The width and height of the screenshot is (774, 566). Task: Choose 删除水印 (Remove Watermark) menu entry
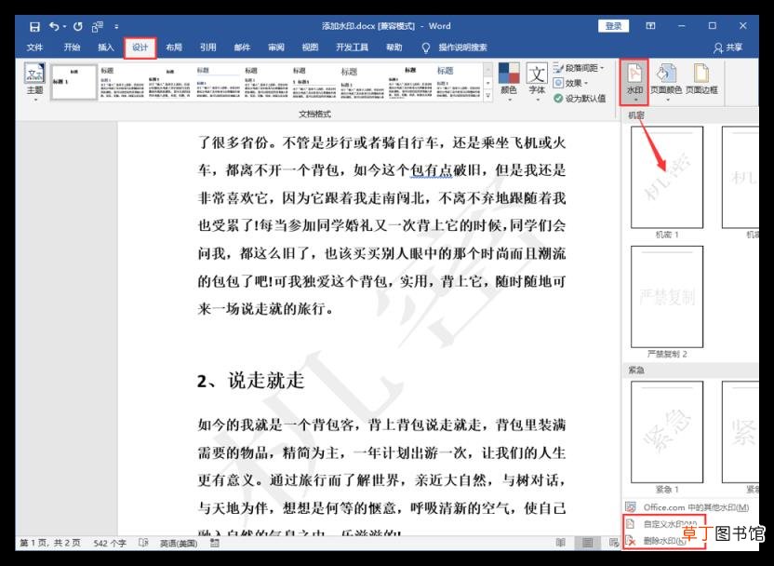[662, 541]
